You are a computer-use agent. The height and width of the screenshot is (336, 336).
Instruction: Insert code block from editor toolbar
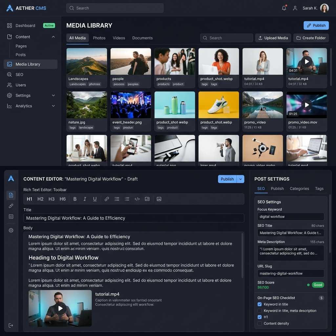pyautogui.click(x=137, y=199)
